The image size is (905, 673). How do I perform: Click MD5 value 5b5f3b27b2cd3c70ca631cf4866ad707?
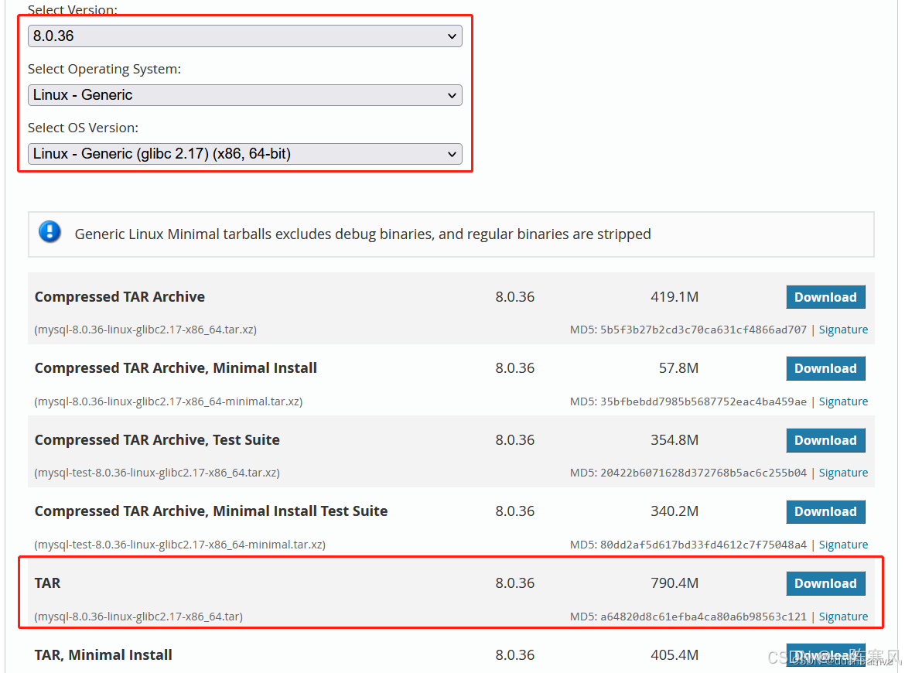click(703, 330)
